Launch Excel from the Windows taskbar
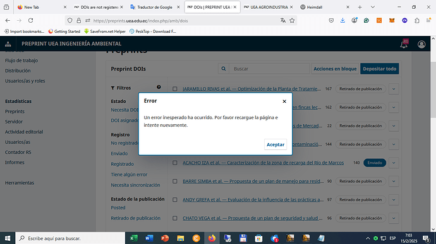The image size is (436, 244). (134, 238)
